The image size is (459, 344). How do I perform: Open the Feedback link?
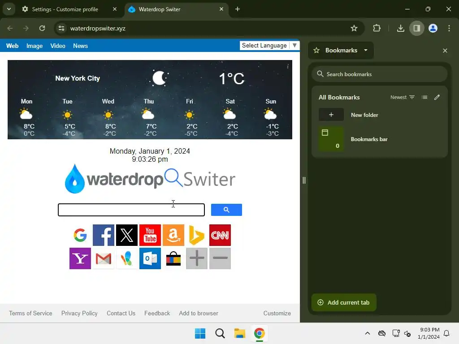157,313
